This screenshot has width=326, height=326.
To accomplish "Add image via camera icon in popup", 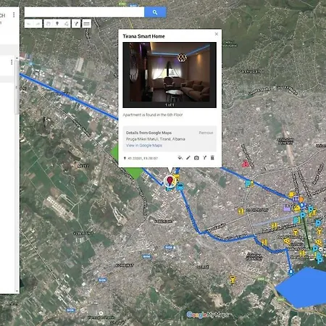I will [196, 158].
